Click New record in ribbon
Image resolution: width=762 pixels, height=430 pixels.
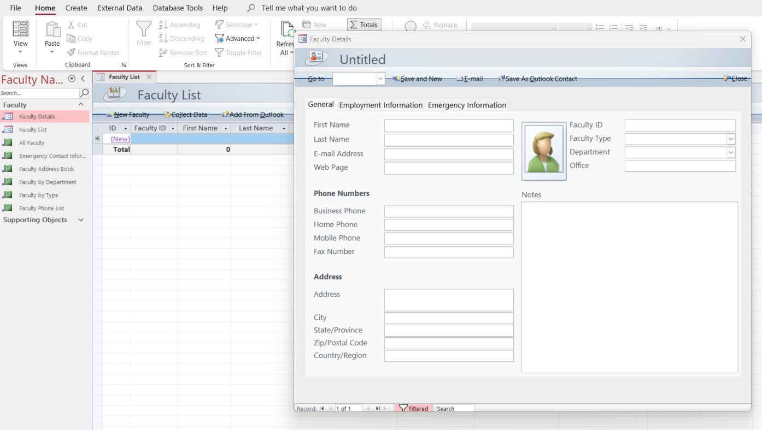tap(314, 25)
